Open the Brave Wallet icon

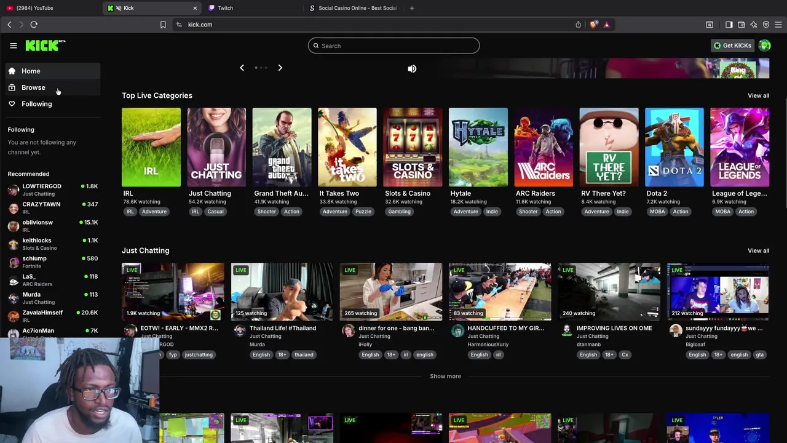[x=742, y=25]
